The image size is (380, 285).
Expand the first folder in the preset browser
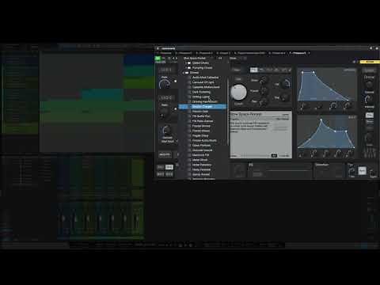coord(186,63)
